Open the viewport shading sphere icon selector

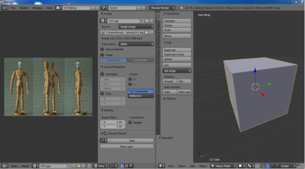point(241,166)
